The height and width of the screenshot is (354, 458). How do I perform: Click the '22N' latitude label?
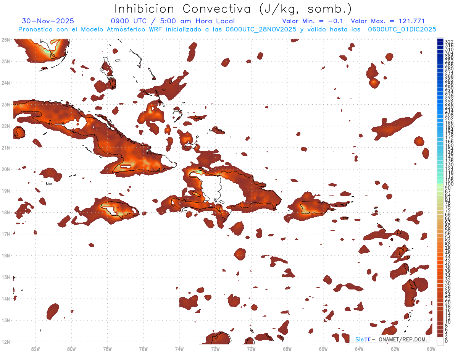pos(5,126)
